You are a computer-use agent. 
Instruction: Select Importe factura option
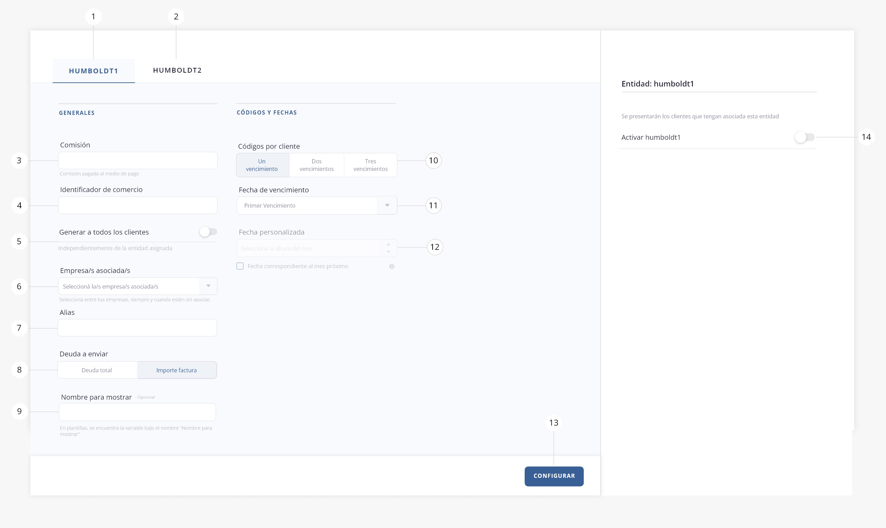[x=177, y=370]
